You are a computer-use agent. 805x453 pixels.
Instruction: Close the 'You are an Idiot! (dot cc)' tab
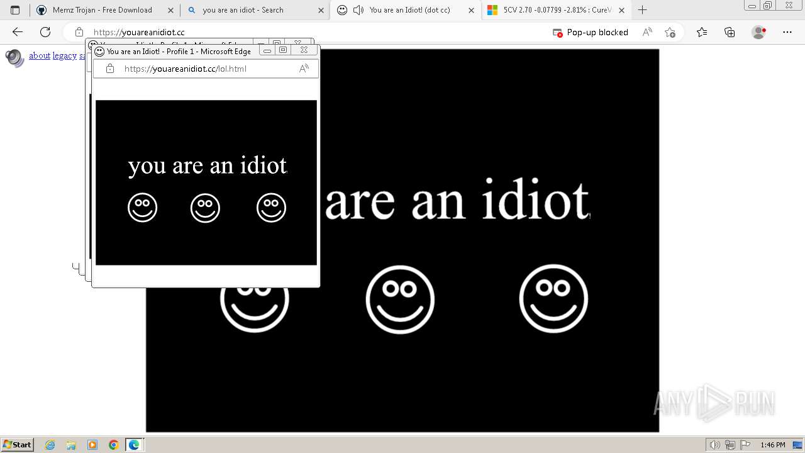[x=471, y=10]
